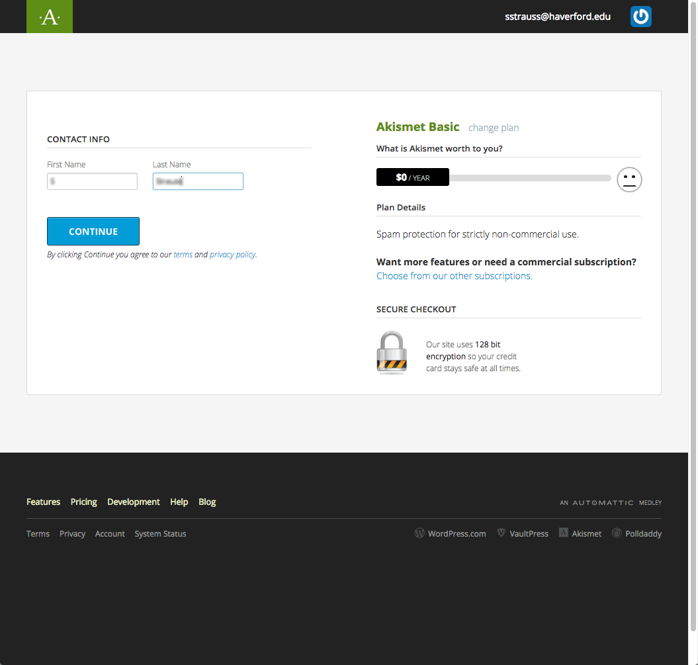Click the change plan link
Screen dimensions: 698x665
(x=493, y=128)
